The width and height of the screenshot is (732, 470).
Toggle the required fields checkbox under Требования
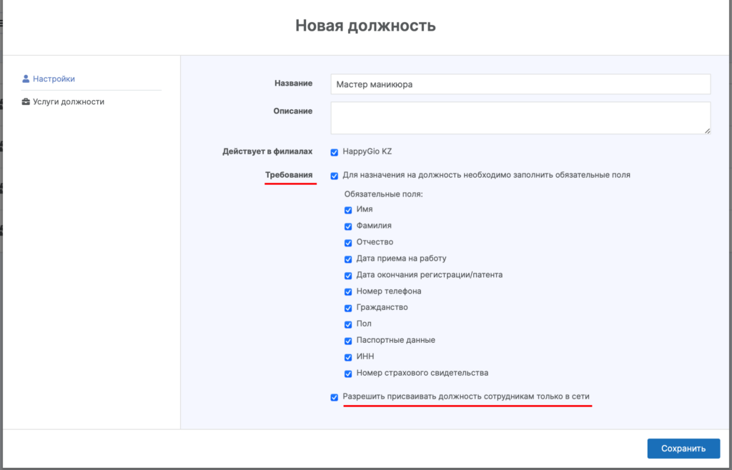335,176
